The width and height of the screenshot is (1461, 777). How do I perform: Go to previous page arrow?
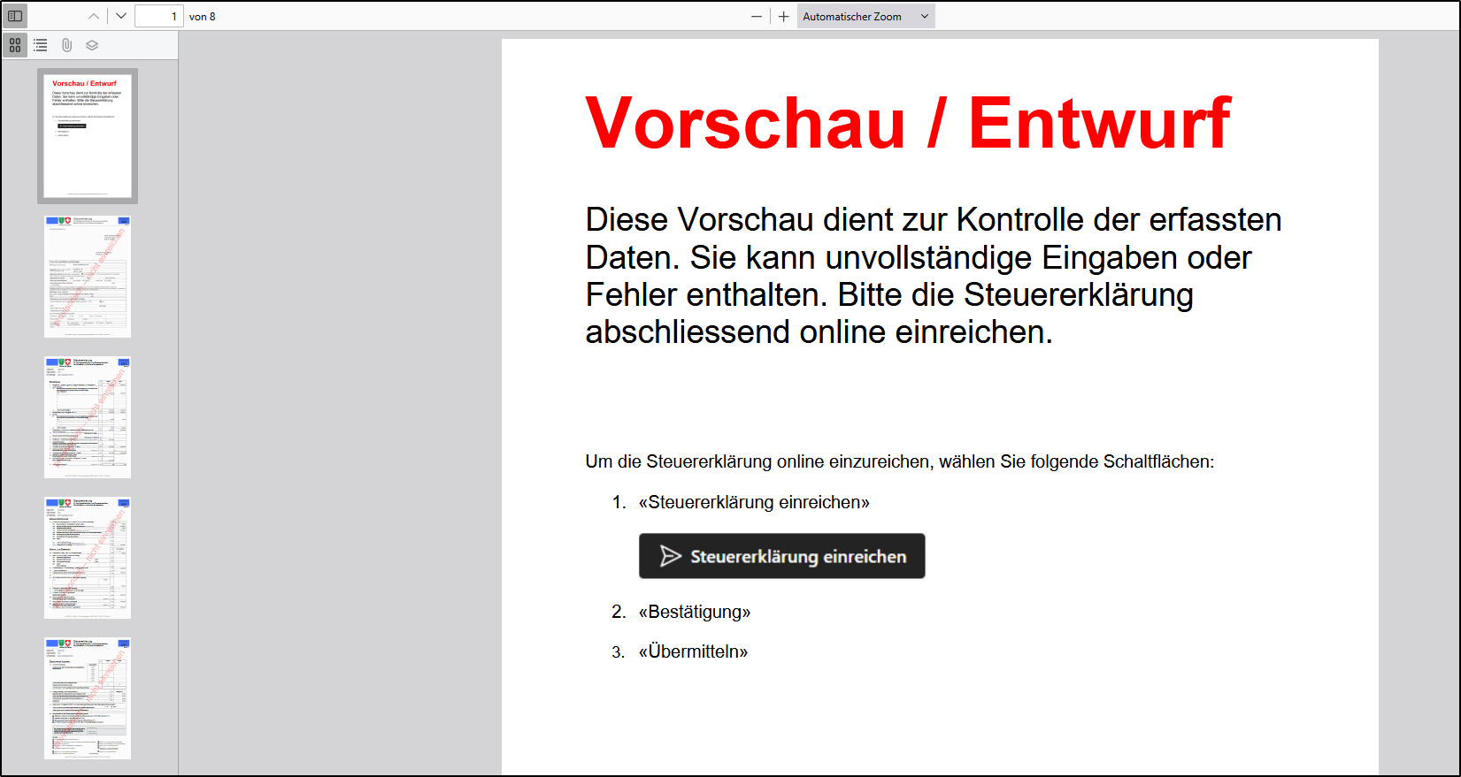coord(94,16)
